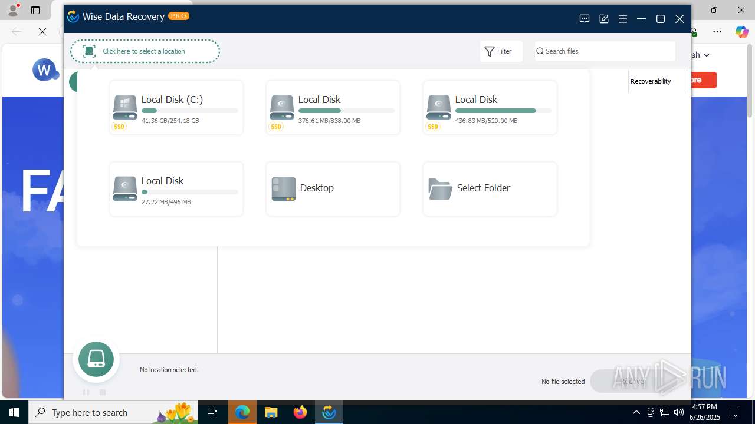
Task: Open the 'Click here to select a location' selector
Action: pyautogui.click(x=145, y=51)
